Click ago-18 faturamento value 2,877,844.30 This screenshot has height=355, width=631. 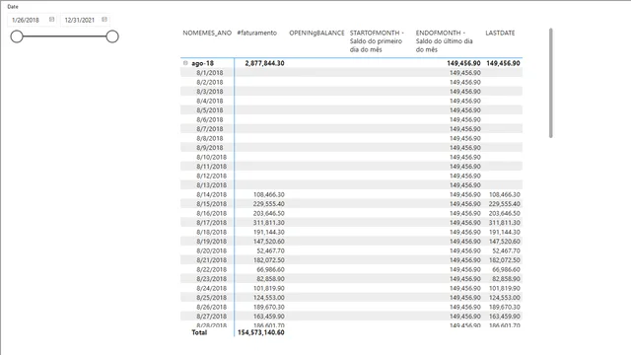pyautogui.click(x=264, y=63)
